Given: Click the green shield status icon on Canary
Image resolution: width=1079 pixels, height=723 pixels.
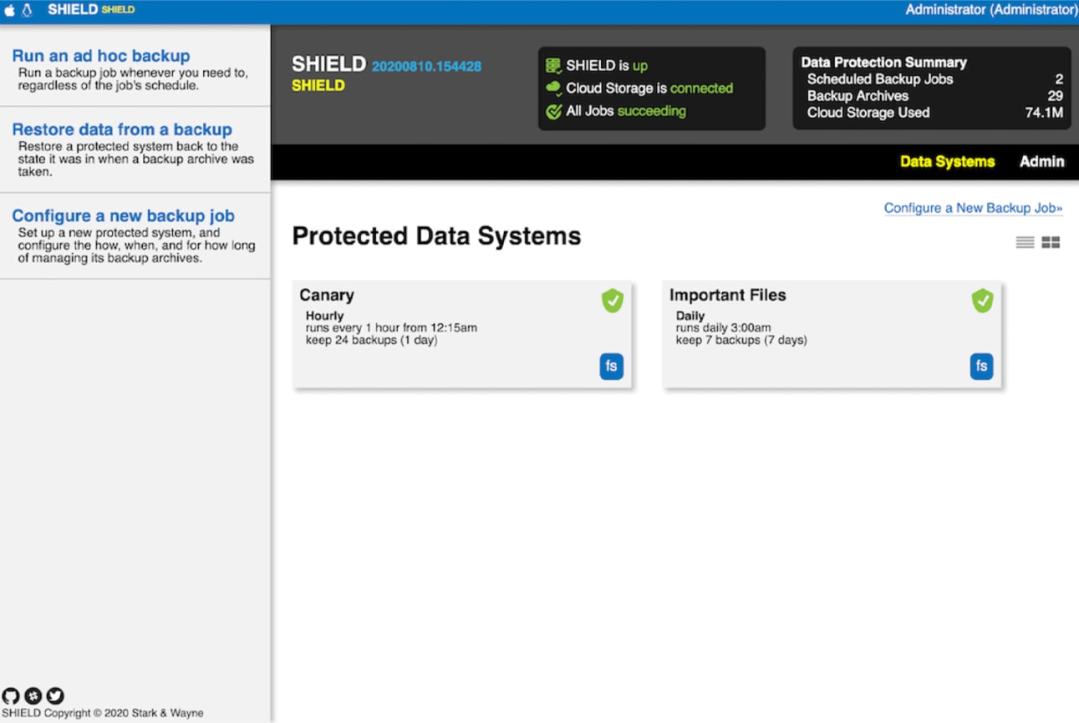Looking at the screenshot, I should click(613, 301).
